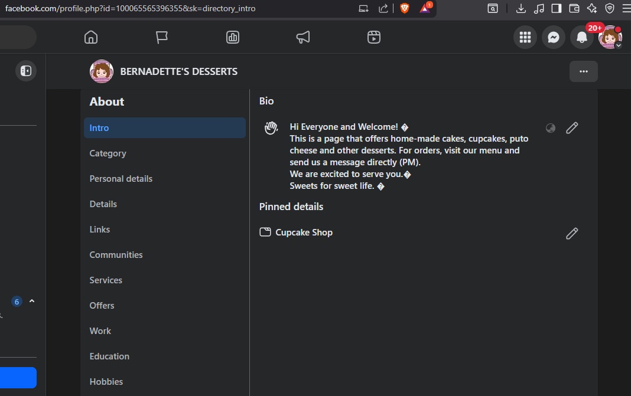Screen dimensions: 631x396
Task: Open the three-dot page options menu
Action: tap(584, 71)
